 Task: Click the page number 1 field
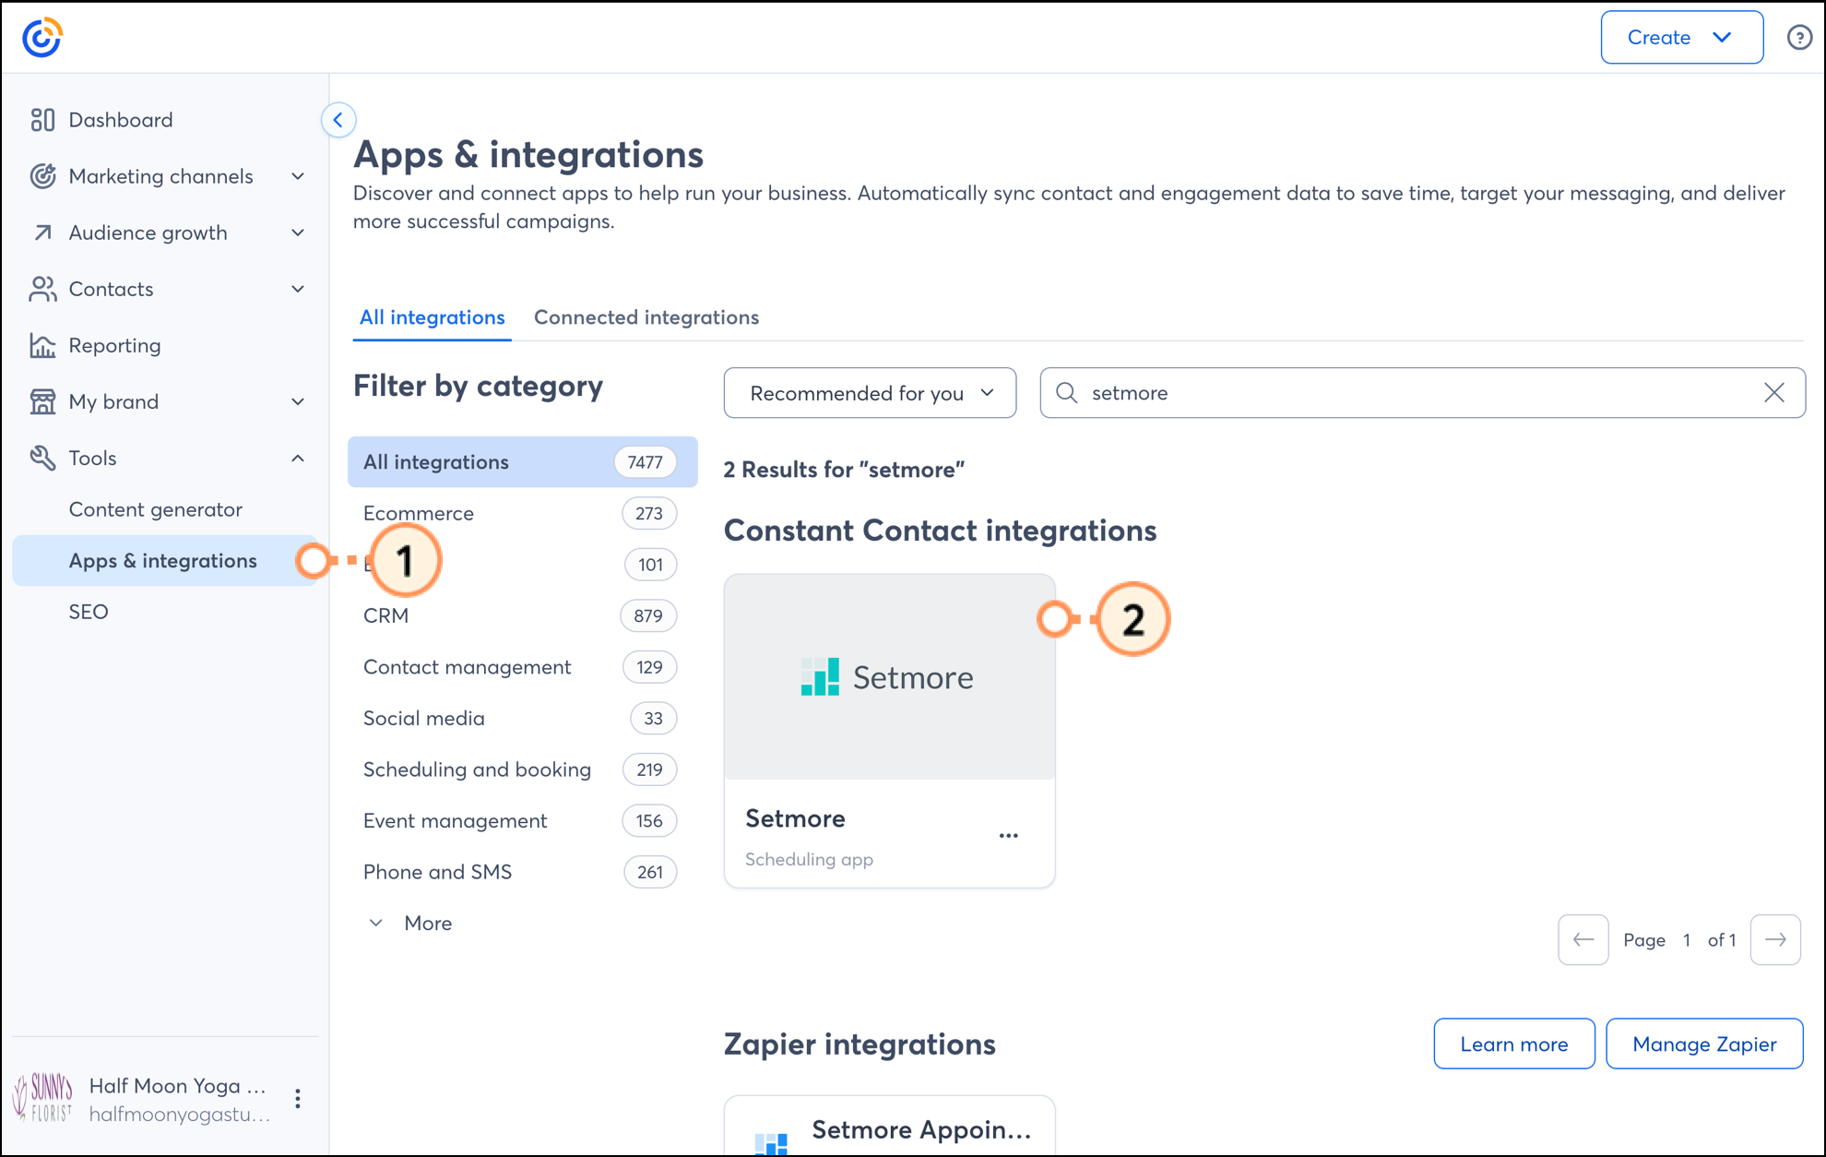(x=1687, y=940)
